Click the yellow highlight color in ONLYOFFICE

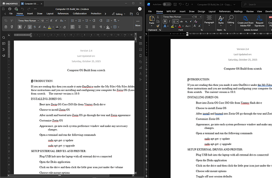(x=50, y=27)
